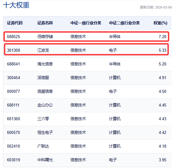175x168 pixels.
Task: Click the 证券代码 column header
Action: pos(15,23)
